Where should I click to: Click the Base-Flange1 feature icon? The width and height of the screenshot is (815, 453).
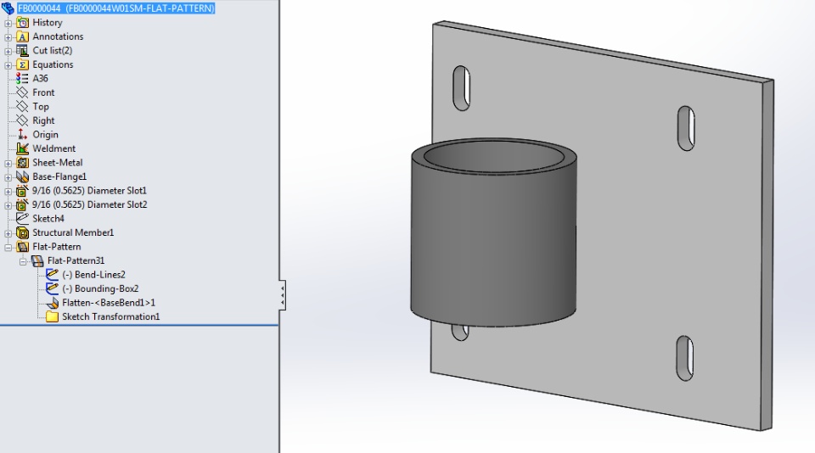[22, 176]
